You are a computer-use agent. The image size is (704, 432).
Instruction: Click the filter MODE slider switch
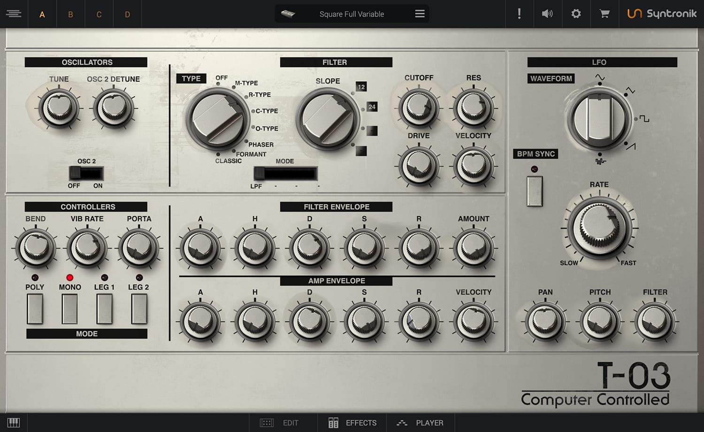point(285,174)
